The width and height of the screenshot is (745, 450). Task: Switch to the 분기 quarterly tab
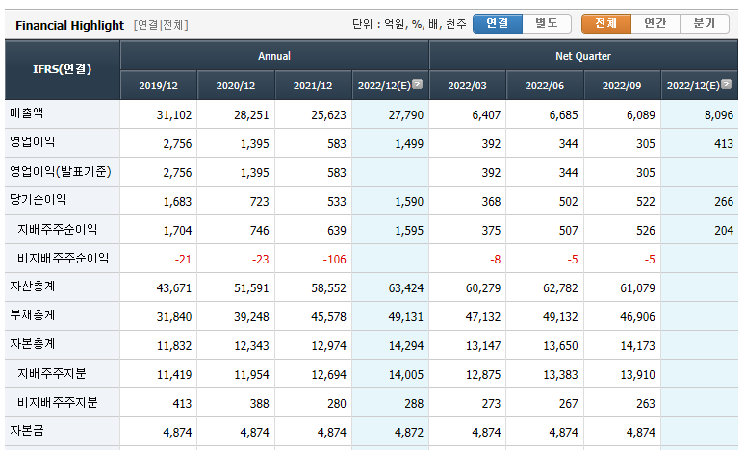pos(705,23)
